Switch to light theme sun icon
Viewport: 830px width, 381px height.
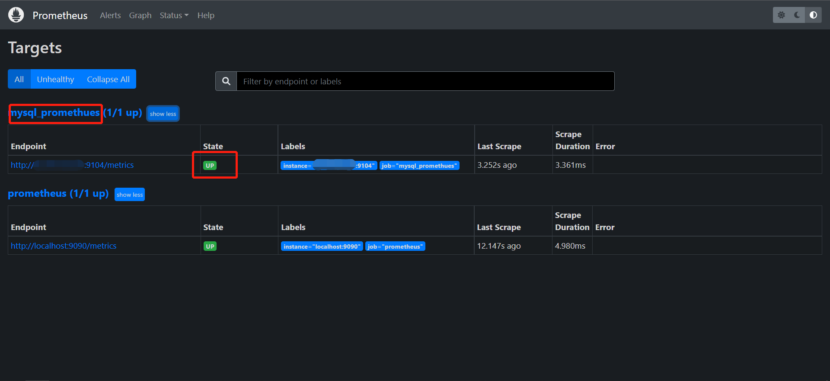pyautogui.click(x=781, y=15)
